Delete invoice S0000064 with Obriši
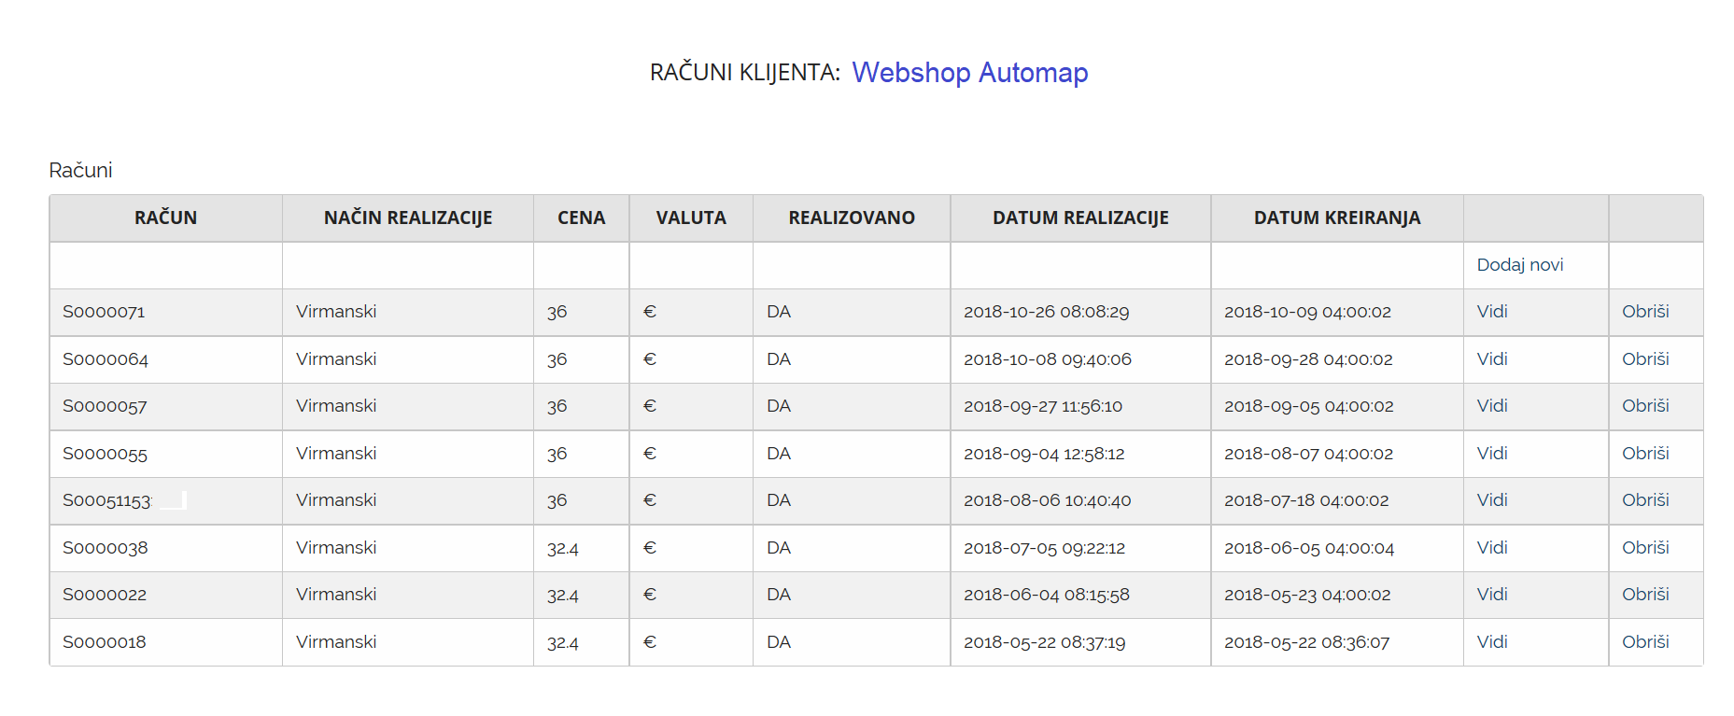1734x716 pixels. (x=1645, y=359)
